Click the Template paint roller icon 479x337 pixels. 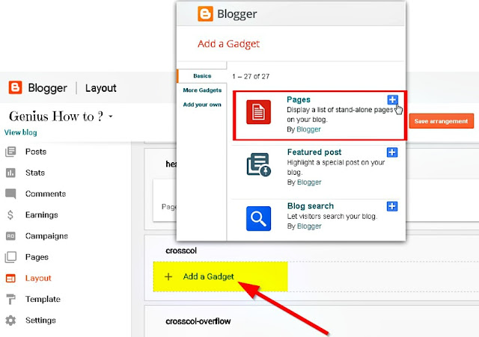click(10, 299)
